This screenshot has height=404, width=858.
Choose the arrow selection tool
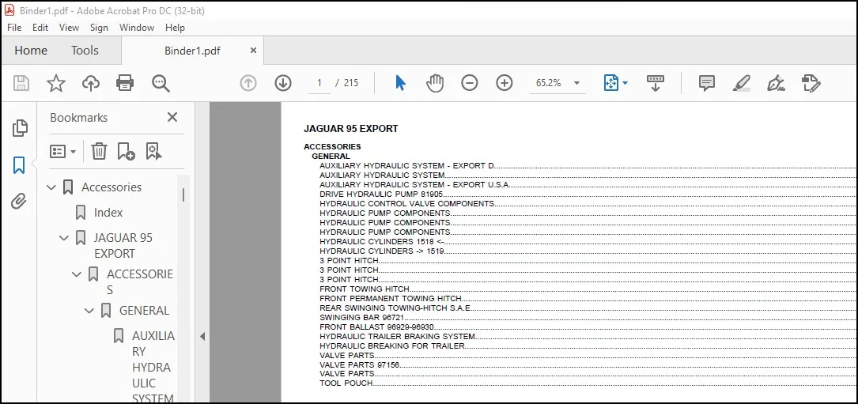401,83
